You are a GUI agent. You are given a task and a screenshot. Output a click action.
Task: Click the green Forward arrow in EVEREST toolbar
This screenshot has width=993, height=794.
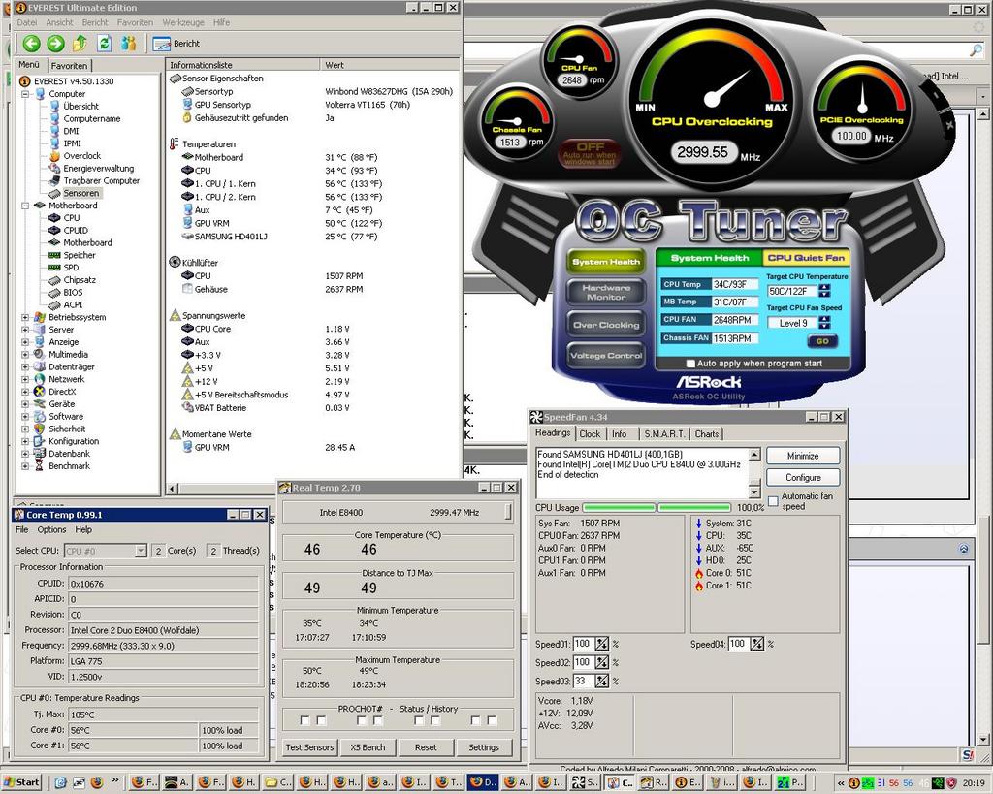point(55,44)
